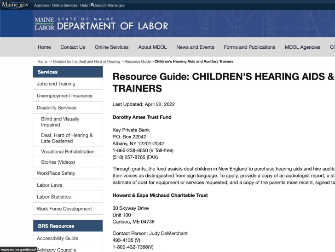335x252 pixels.
Task: Click the Help link in top bar
Action: 84,5
